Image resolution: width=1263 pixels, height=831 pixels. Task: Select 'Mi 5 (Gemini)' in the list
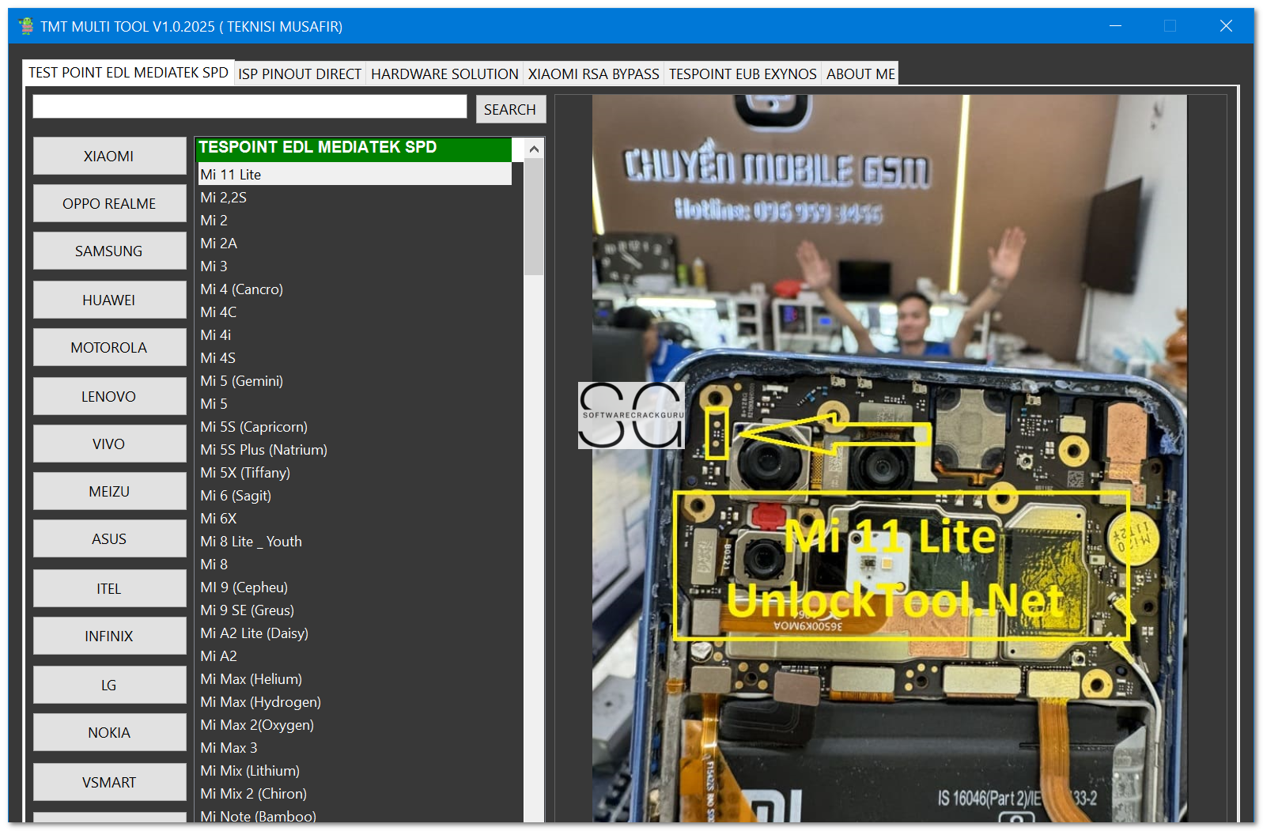coord(355,380)
